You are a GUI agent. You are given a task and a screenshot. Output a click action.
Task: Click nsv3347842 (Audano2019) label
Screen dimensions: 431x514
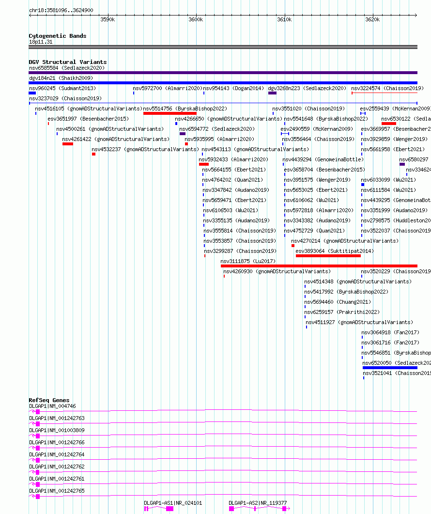point(236,190)
